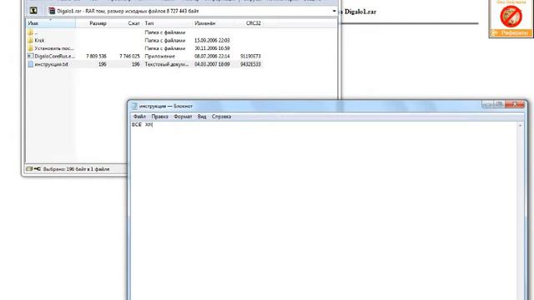Viewport: 534px width, 300px height.
Task: Click packed size '7 746 025'
Action: [130, 56]
